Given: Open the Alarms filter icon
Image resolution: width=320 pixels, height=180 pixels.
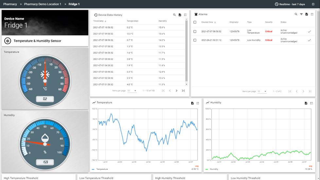Looking at the screenshot, I should coord(301,14).
